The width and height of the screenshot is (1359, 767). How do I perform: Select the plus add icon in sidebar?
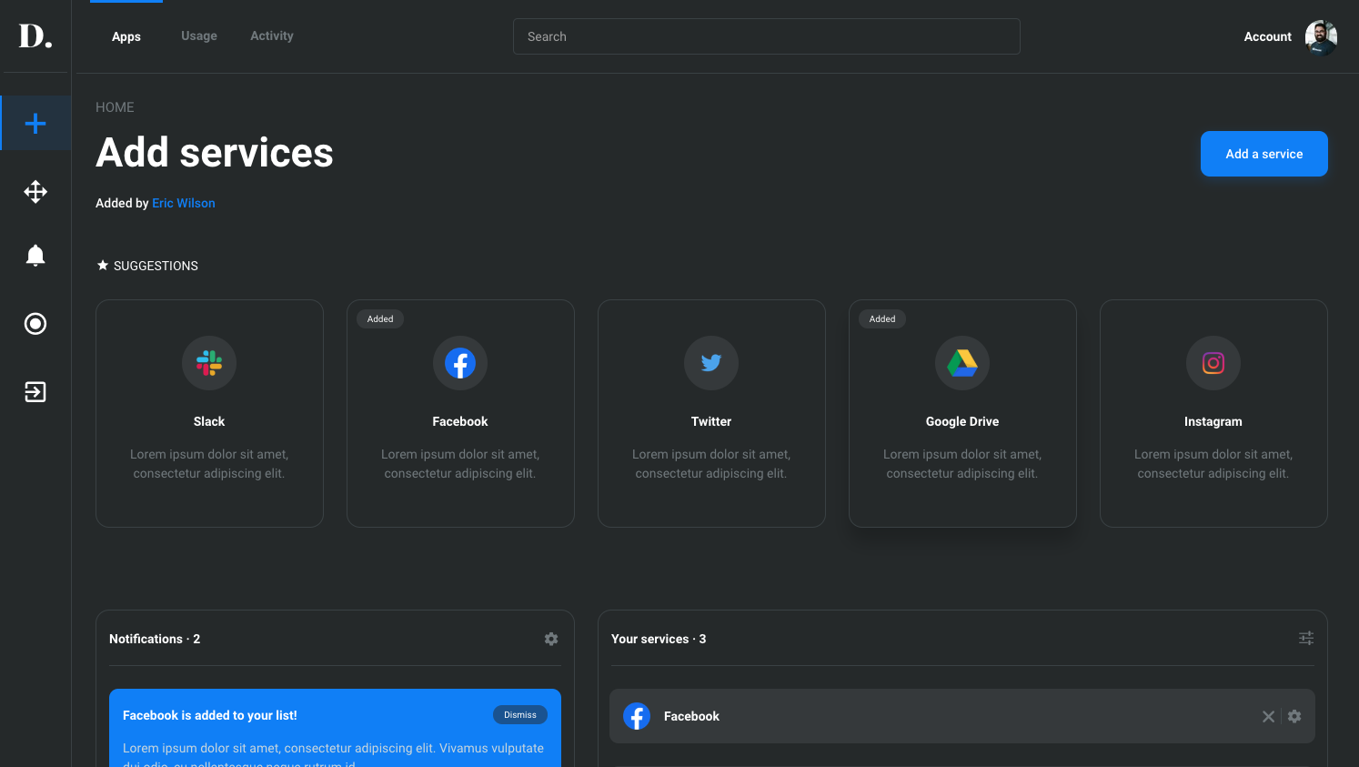click(x=35, y=123)
